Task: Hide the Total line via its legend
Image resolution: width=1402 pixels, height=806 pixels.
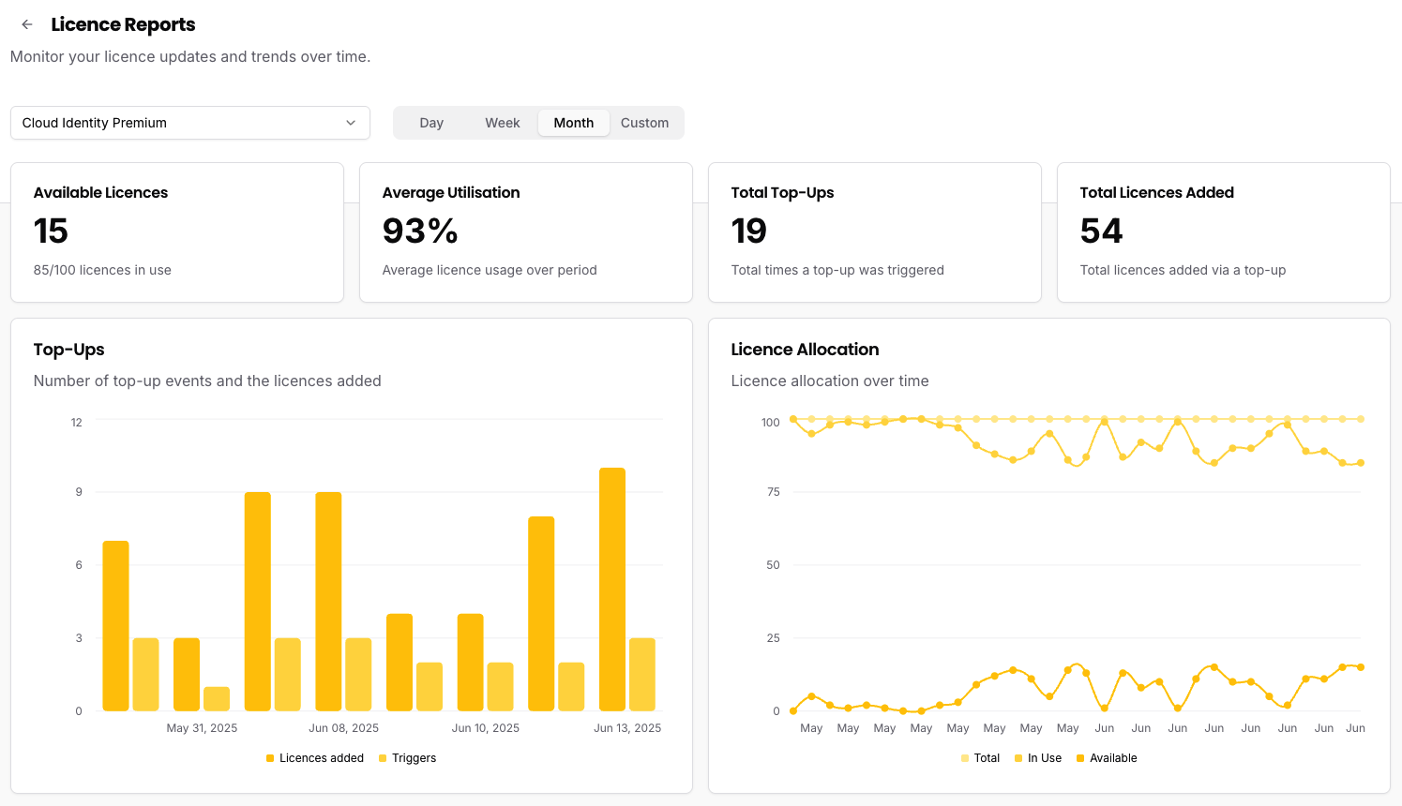Action: [x=980, y=758]
